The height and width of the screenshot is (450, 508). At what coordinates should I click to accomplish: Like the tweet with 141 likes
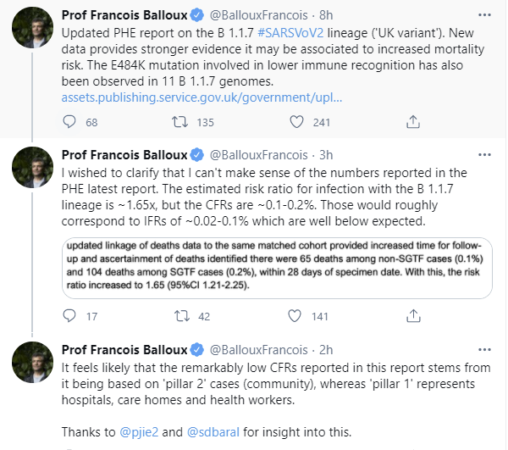[293, 316]
